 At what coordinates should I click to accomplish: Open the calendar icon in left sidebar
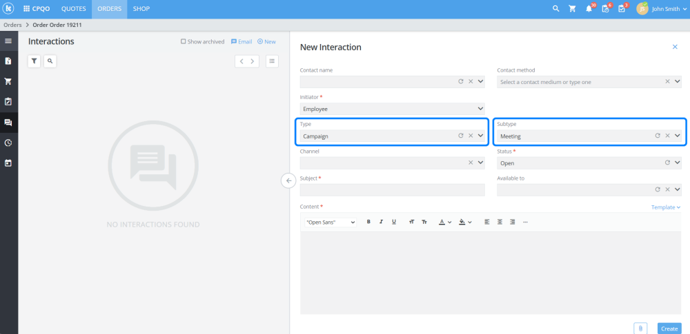(8, 163)
